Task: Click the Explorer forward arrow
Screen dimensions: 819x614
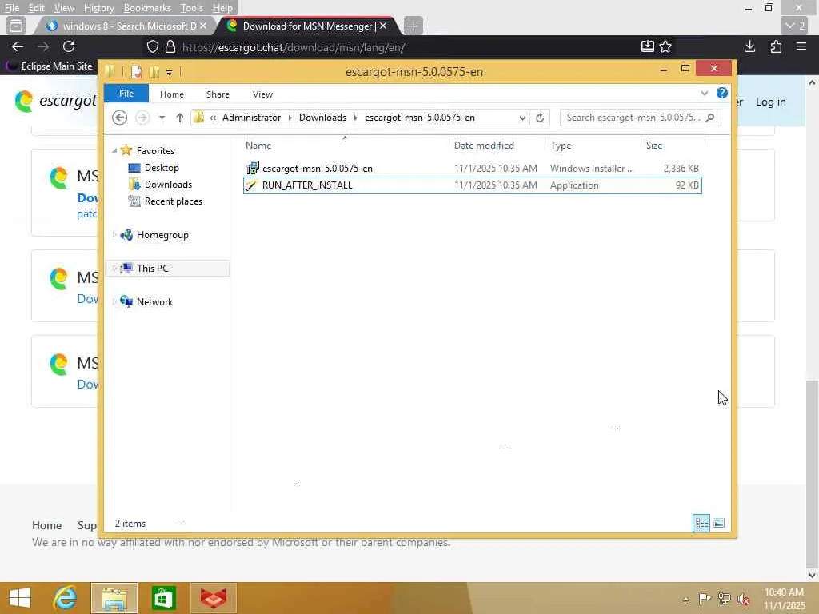Action: click(x=142, y=118)
